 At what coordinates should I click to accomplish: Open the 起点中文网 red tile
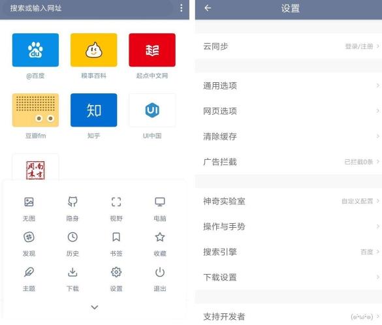pyautogui.click(x=152, y=50)
